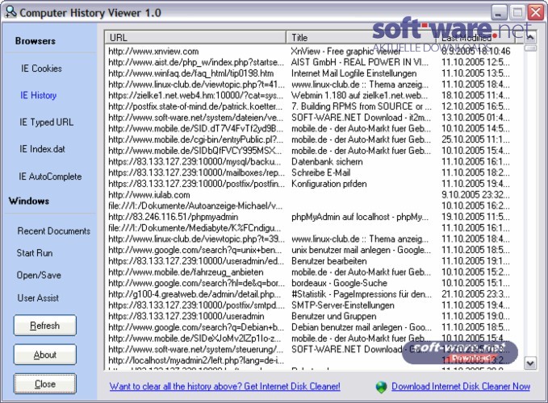Screen dimensions: 548x403
Task: Show the Start Run history
Action: pyautogui.click(x=35, y=253)
